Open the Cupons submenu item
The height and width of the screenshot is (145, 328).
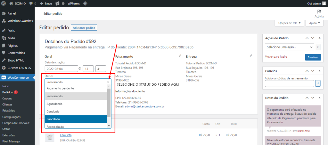click(x=7, y=98)
